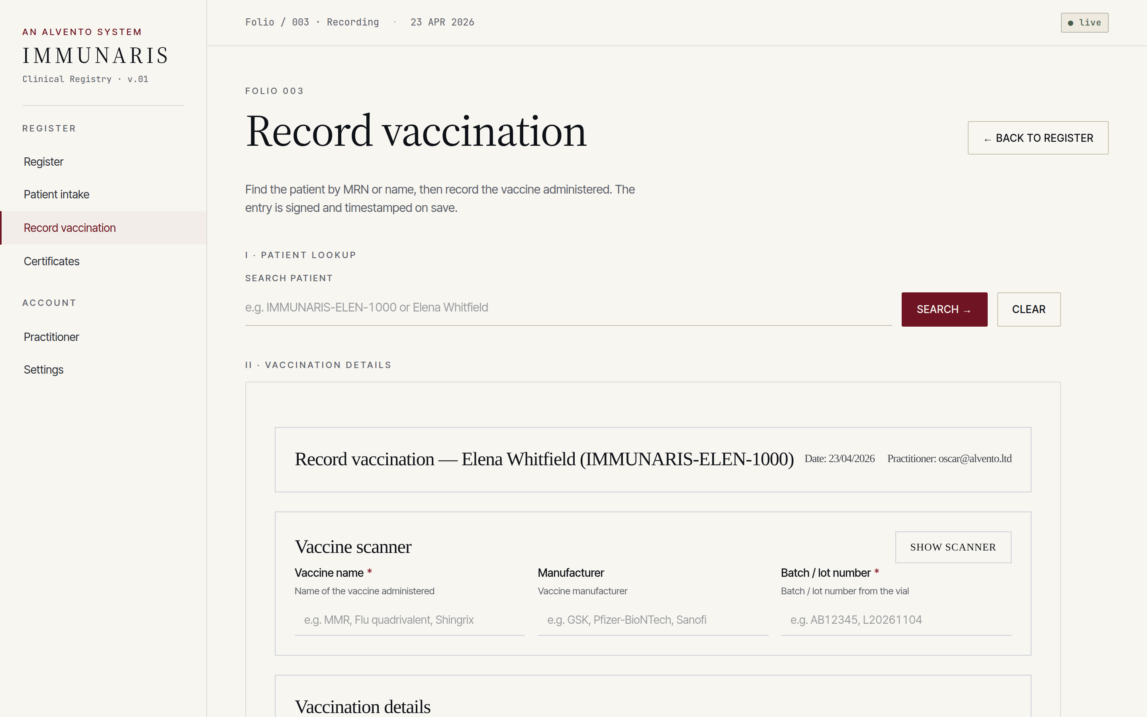
Task: Click the 003 breadcrumb item
Action: [301, 22]
